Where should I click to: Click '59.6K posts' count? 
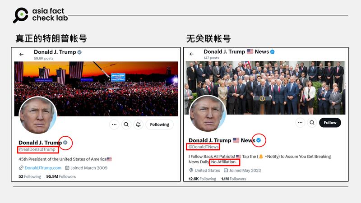click(43, 59)
